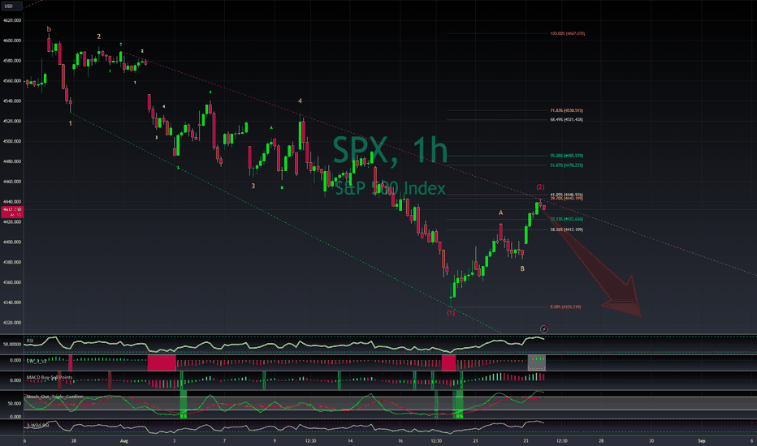757x446 pixels.
Task: Select the red (2) wave label
Action: [x=540, y=187]
